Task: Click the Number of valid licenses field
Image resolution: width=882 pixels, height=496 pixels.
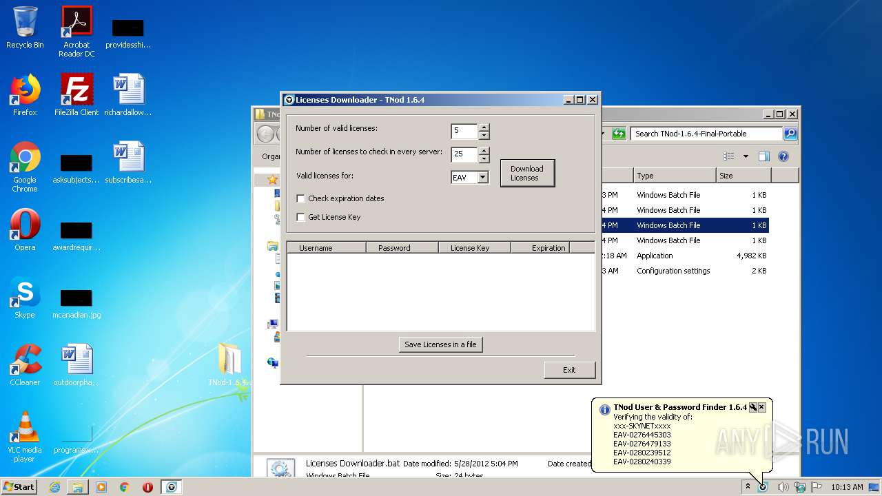Action: 464,132
